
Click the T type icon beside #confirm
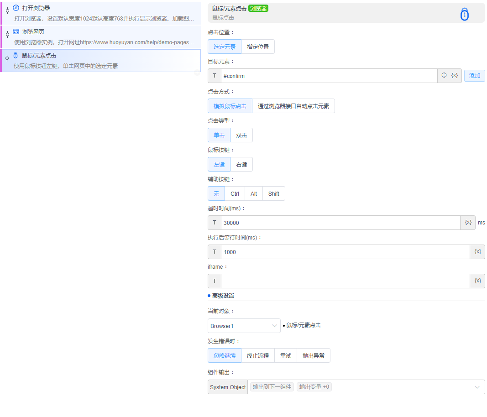tap(215, 76)
